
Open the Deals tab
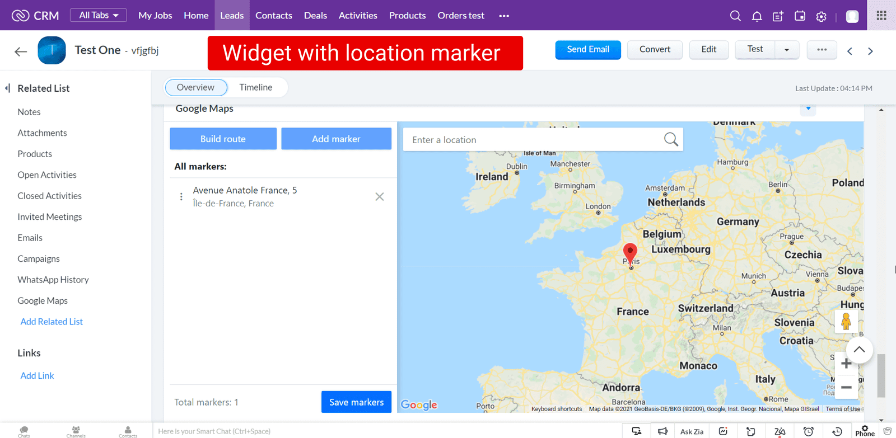coord(315,15)
